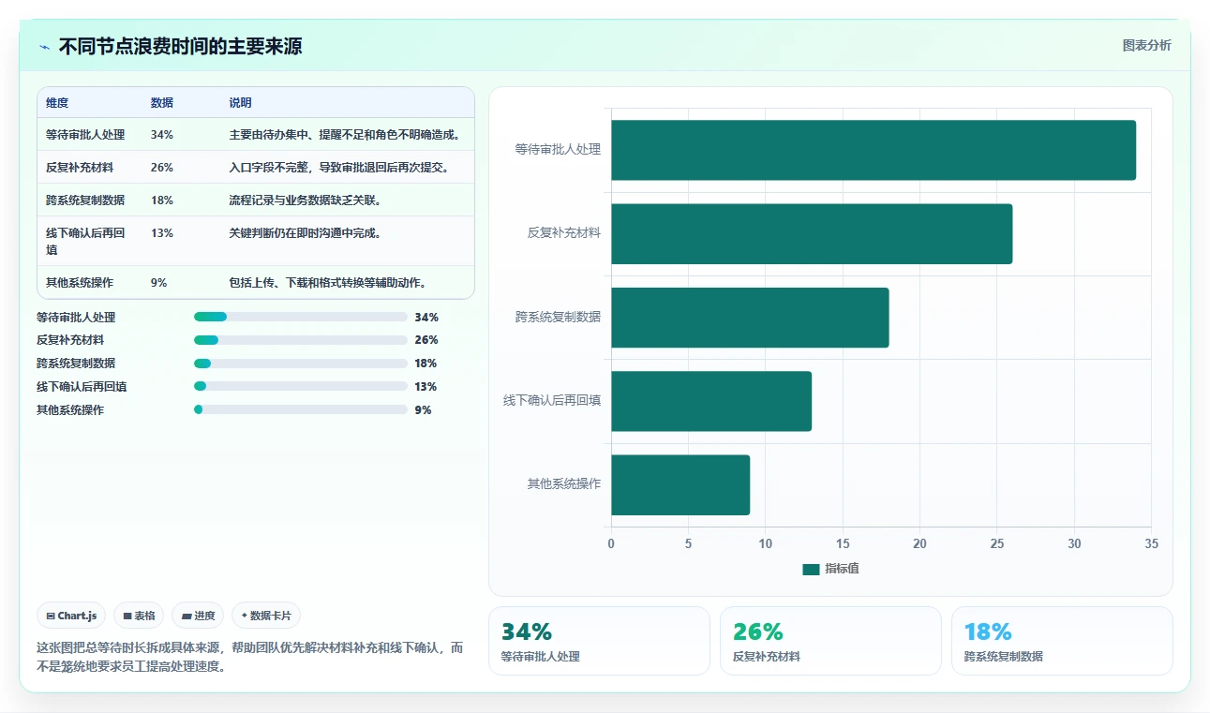This screenshot has height=713, width=1210.
Task: Click the 26% value in table
Action: click(162, 168)
